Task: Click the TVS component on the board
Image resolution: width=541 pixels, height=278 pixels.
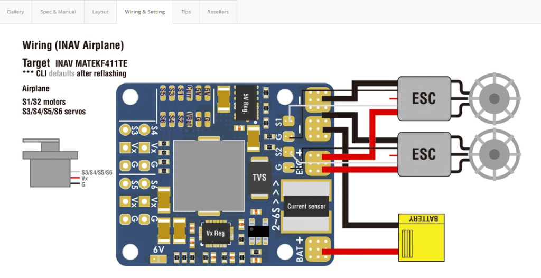Action: point(259,178)
